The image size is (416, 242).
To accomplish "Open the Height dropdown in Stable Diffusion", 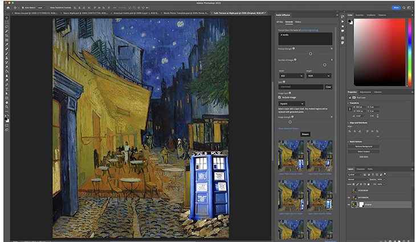I will (319, 76).
